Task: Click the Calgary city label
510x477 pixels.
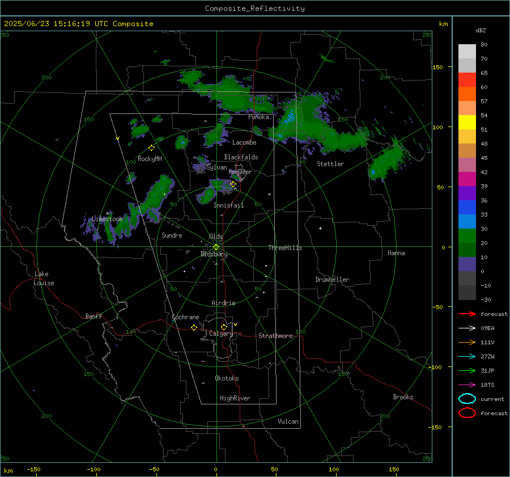Action: click(x=221, y=334)
